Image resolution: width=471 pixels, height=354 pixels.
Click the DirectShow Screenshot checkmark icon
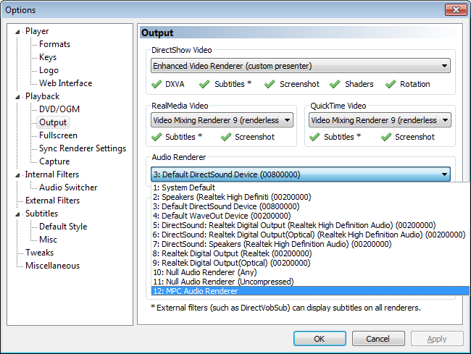[x=270, y=84]
